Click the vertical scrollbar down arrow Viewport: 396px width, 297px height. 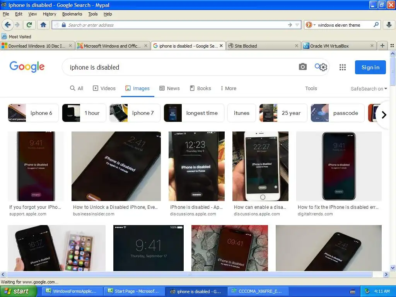[393, 268]
